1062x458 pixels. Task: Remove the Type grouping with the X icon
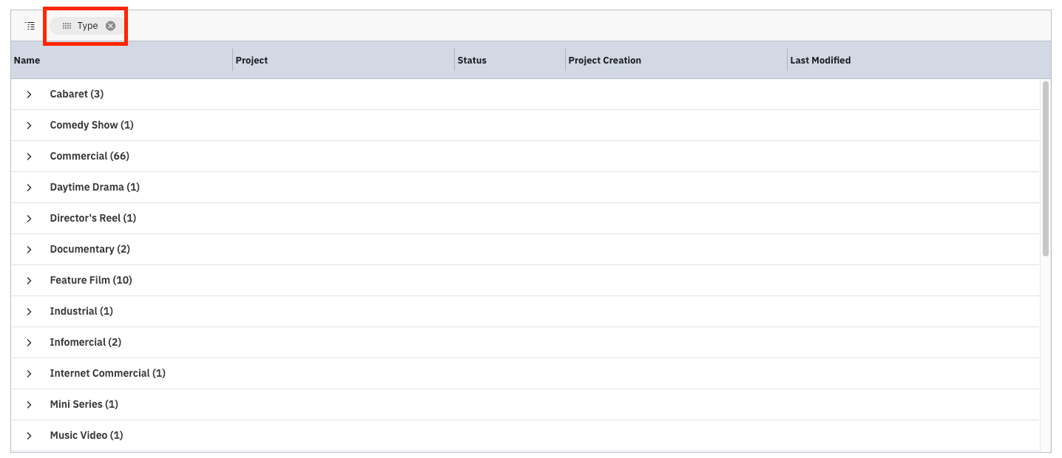pos(110,25)
